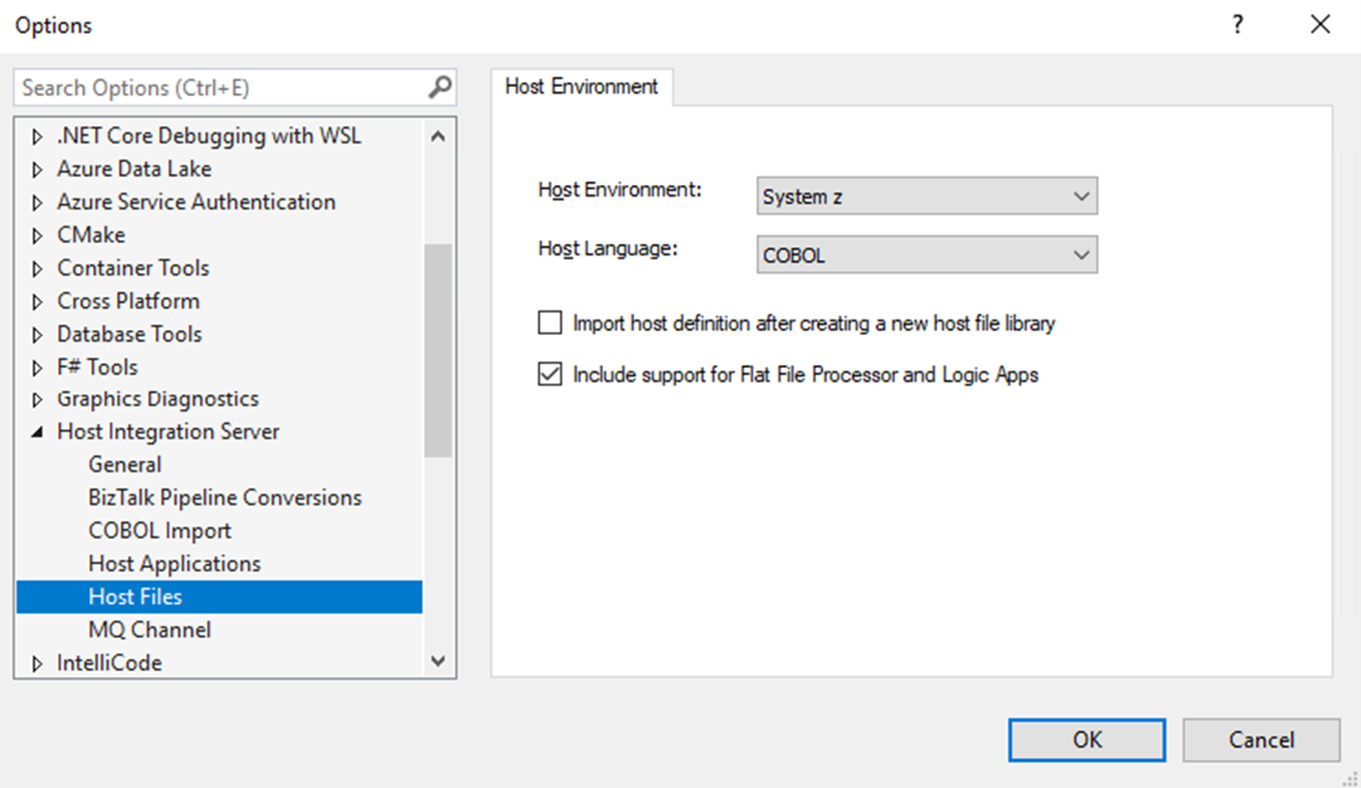Expand the Database Tools node
This screenshot has width=1361, height=788.
pos(37,333)
